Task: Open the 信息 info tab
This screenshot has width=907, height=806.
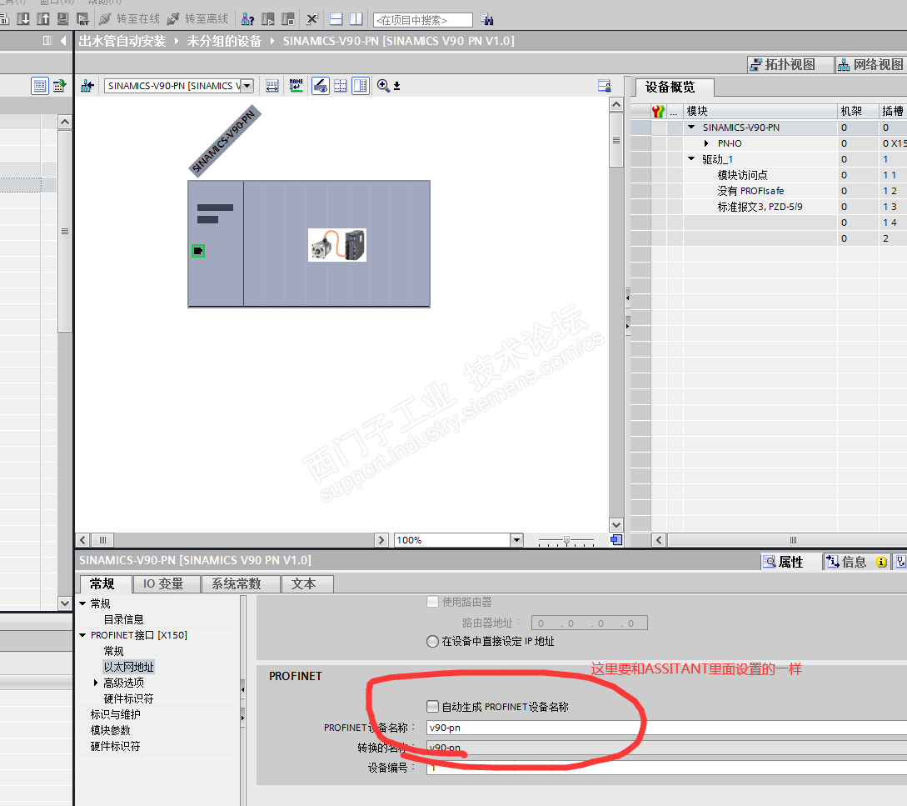Action: [x=857, y=562]
